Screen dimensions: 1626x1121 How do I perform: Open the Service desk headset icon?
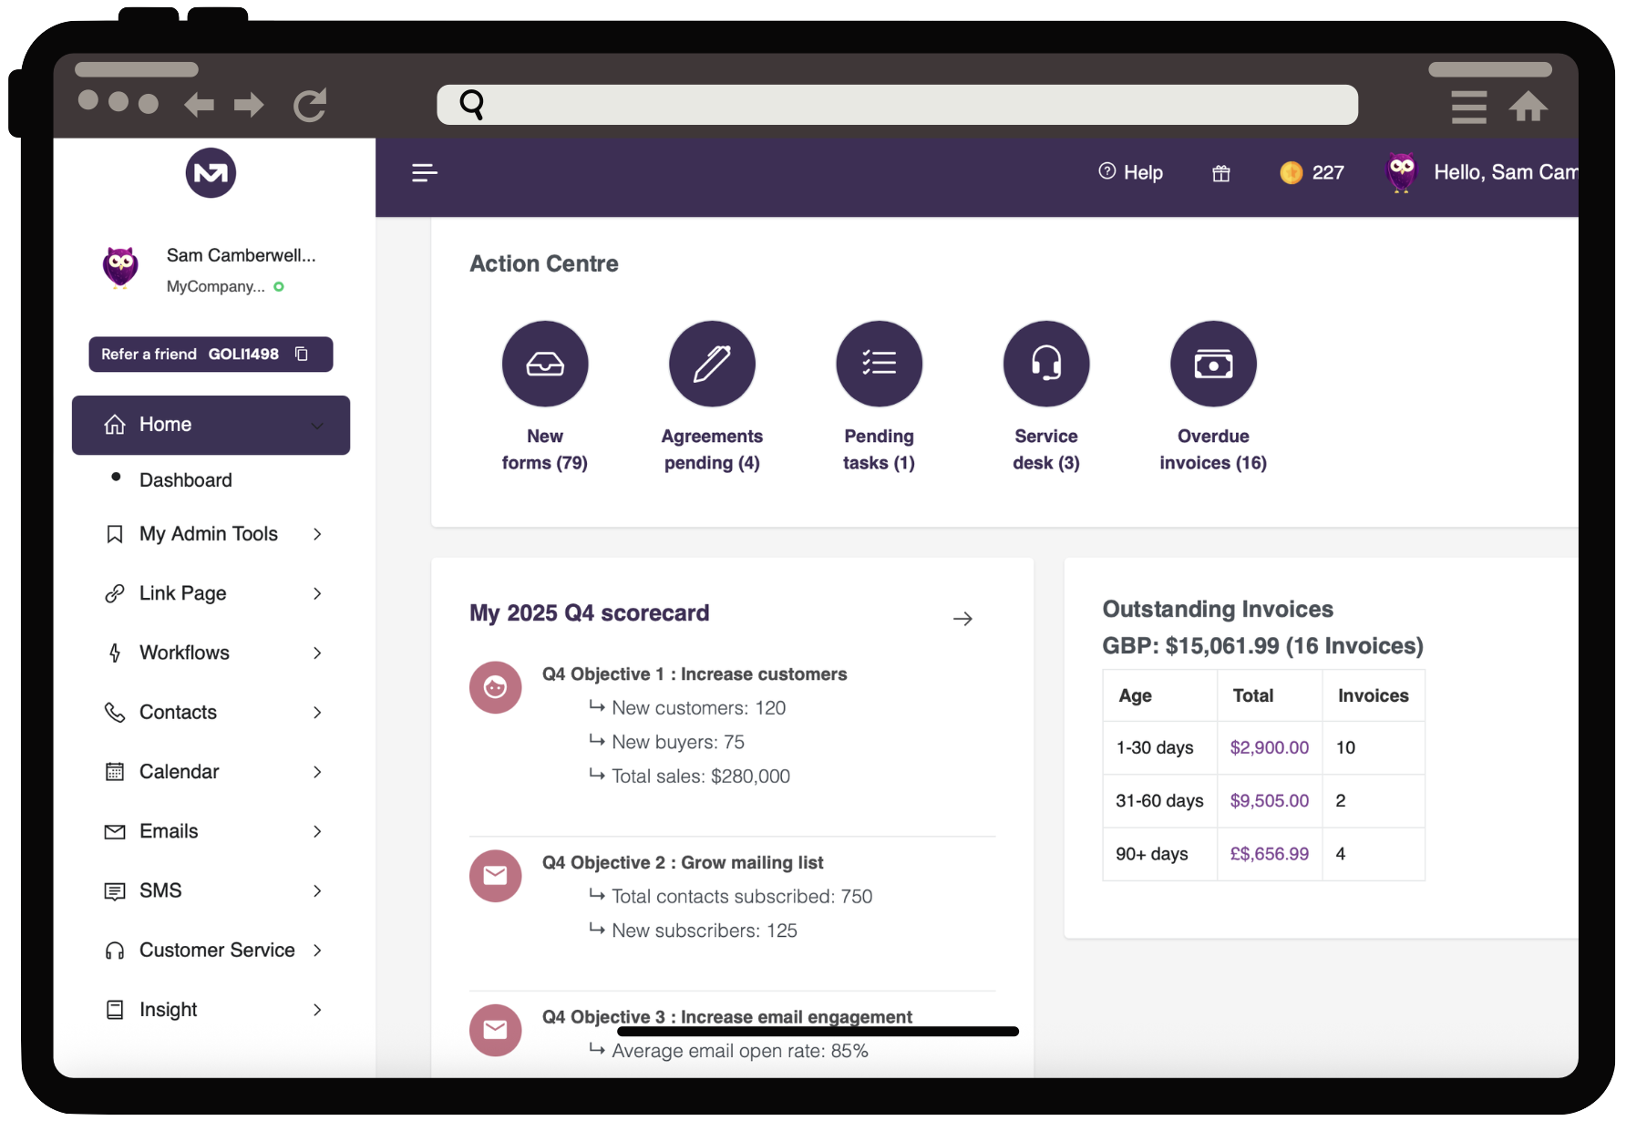[1045, 364]
